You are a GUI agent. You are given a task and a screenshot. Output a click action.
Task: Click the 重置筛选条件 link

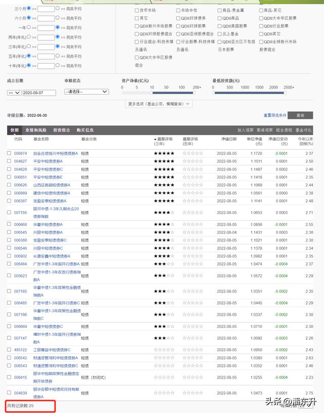point(275,115)
